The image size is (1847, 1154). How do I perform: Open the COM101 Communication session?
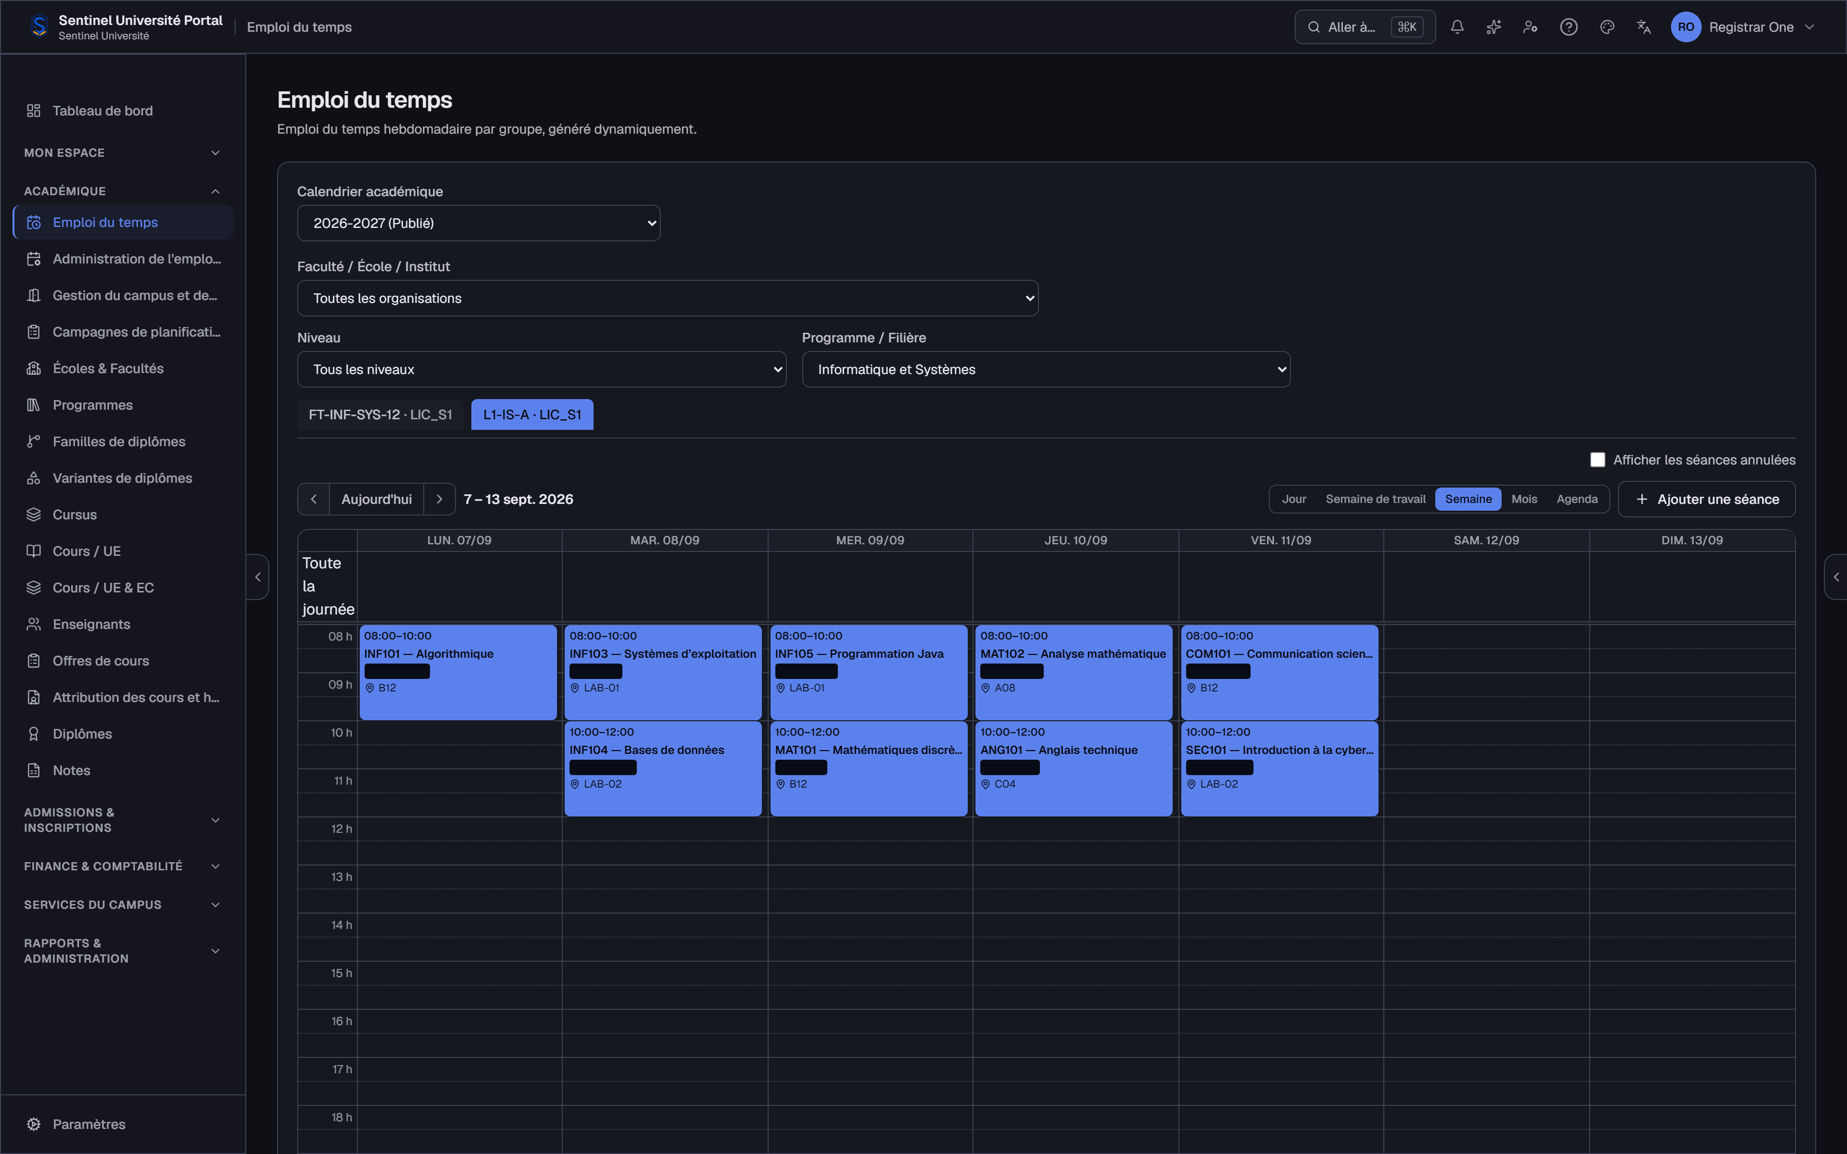(1279, 672)
